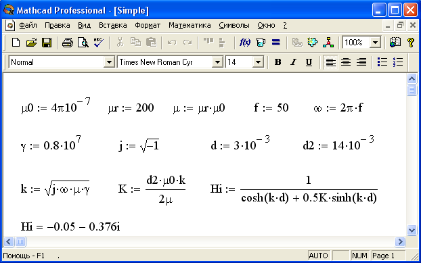The height and width of the screenshot is (263, 421).
Task: Click the Copy icon
Action: pyautogui.click(x=135, y=42)
